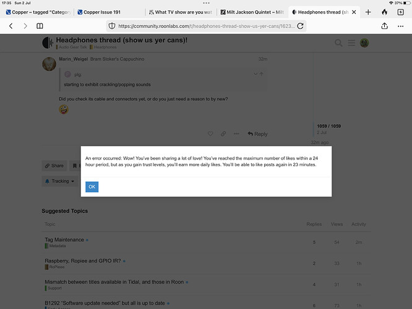Open the tab overview icon showing 5
Image resolution: width=412 pixels, height=309 pixels.
(x=401, y=12)
